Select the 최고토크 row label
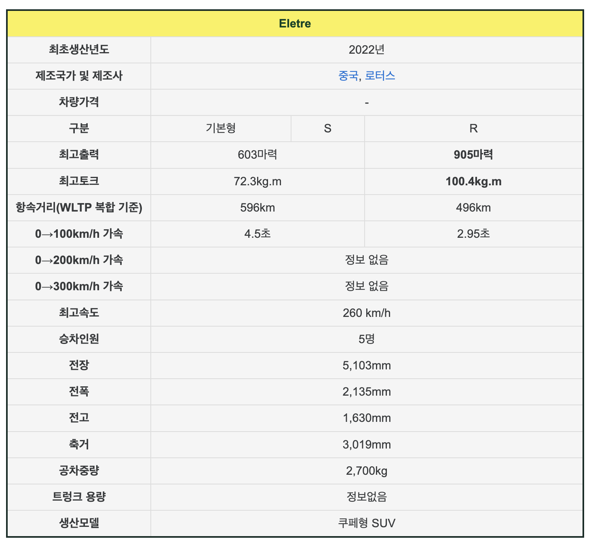 pyautogui.click(x=79, y=181)
